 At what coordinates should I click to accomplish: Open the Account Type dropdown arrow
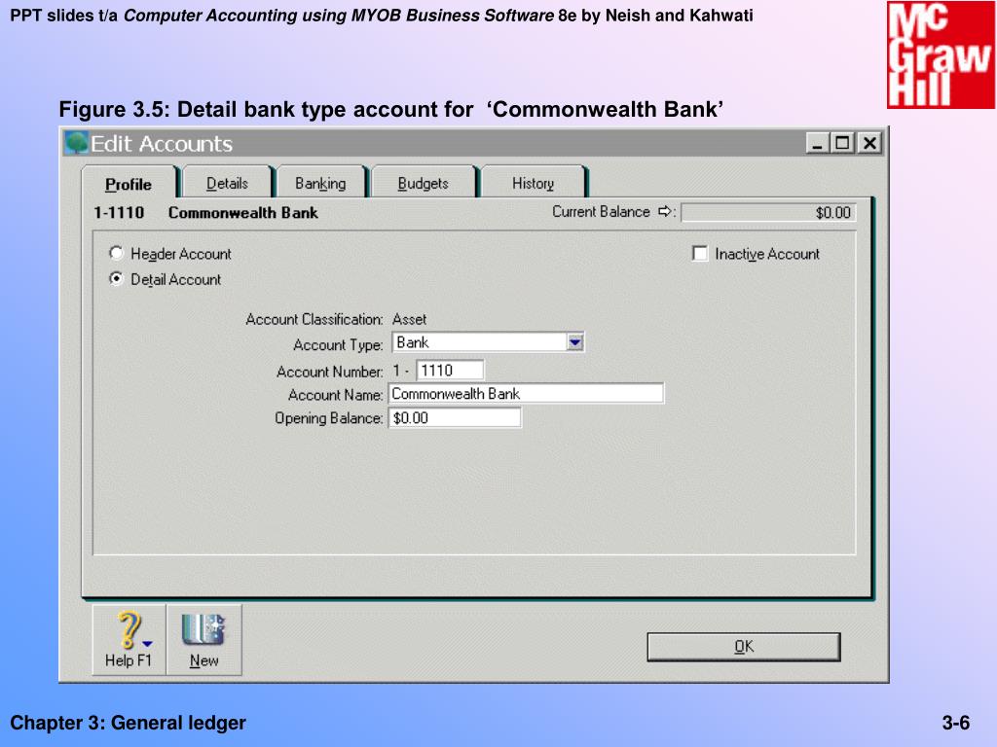tap(574, 342)
